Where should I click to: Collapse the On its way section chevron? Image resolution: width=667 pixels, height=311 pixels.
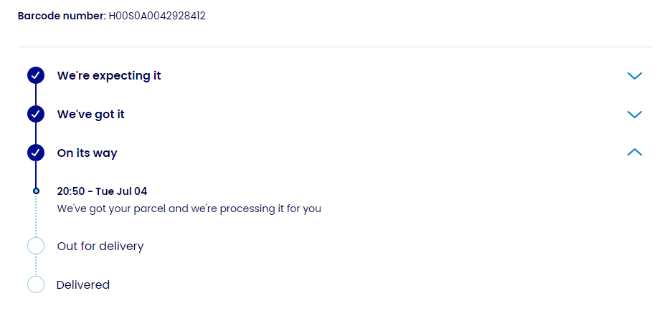tap(634, 153)
